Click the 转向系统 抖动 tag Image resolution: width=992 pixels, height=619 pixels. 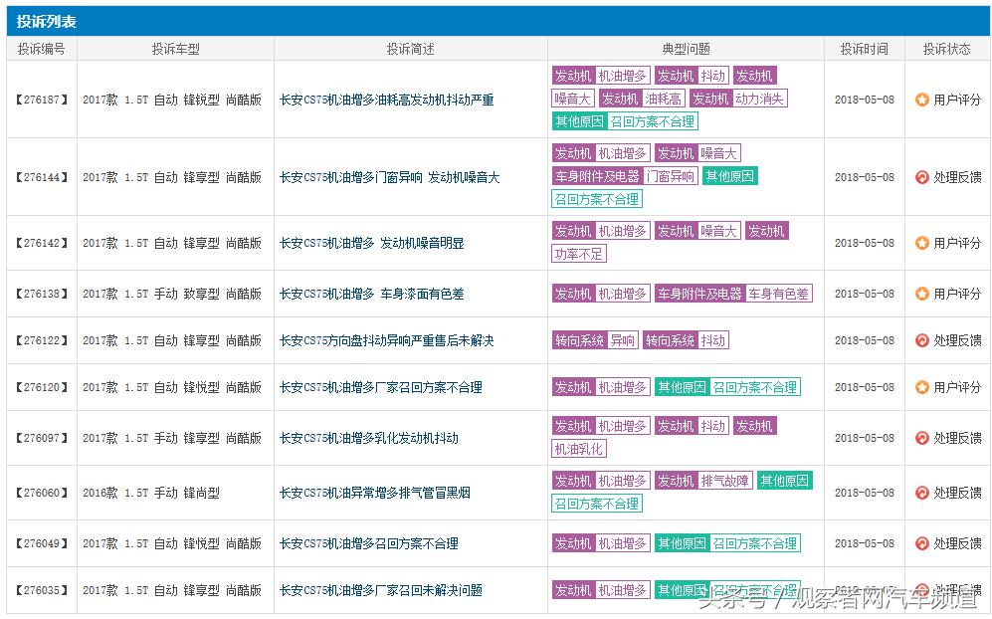[686, 340]
